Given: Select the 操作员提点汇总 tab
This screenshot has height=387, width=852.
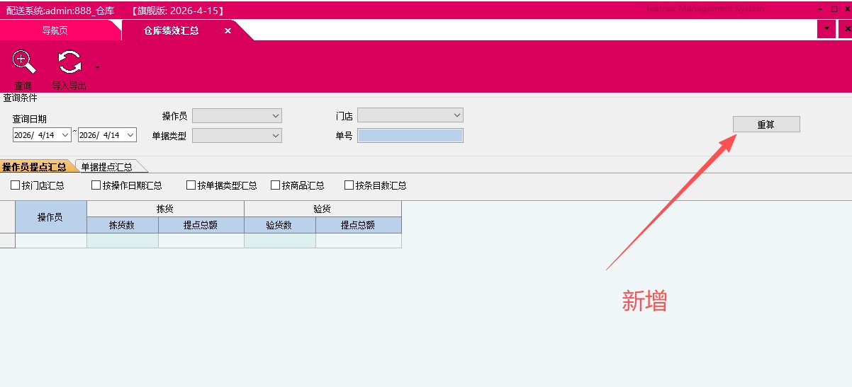Looking at the screenshot, I should (34, 168).
